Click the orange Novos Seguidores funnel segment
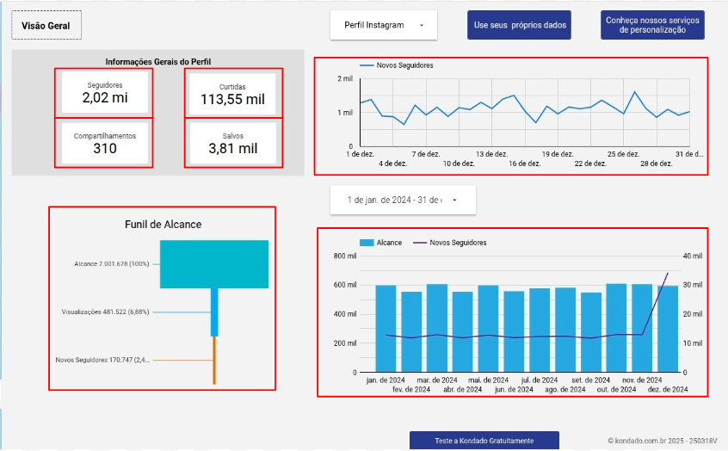728x451 pixels. (215, 359)
